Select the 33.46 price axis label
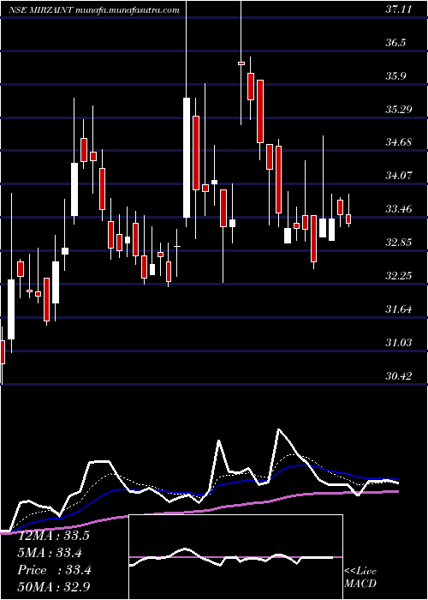428x600 pixels. pyautogui.click(x=399, y=209)
